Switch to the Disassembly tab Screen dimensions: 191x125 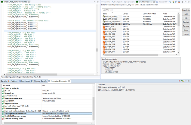pos(162,2)
